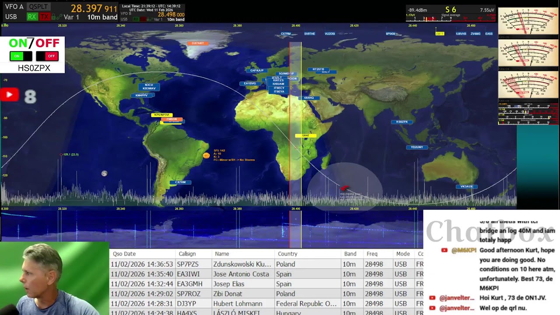This screenshot has width=560, height=315.
Task: Click the OX7AKT spot label over Greenland
Action: (x=197, y=43)
